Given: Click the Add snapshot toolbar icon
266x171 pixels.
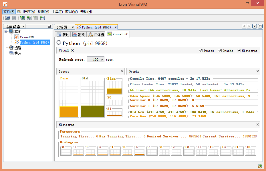Looking at the screenshot, I should point(42,18).
